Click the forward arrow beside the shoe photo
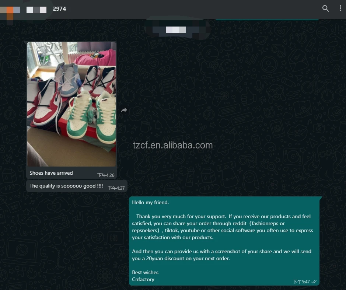The height and width of the screenshot is (290, 346). [x=124, y=110]
